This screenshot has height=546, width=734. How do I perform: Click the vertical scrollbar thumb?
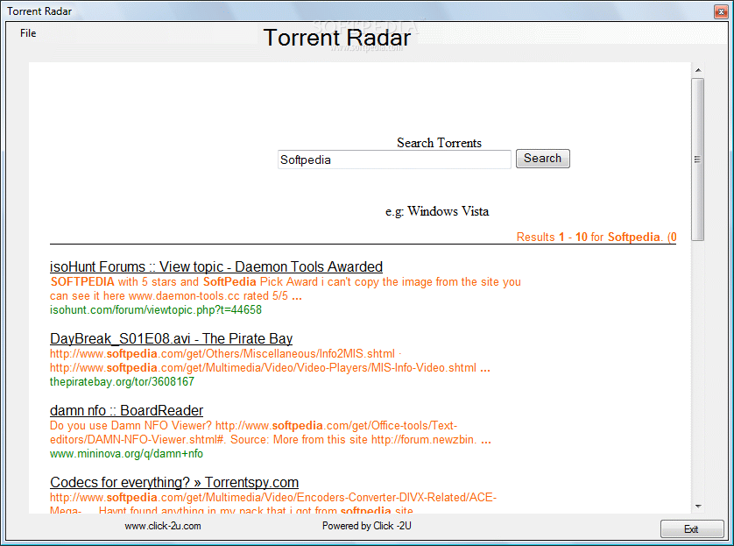(698, 160)
